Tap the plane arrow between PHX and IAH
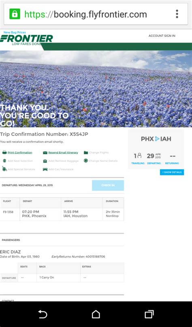This screenshot has width=192, height=327. pyautogui.click(x=157, y=139)
